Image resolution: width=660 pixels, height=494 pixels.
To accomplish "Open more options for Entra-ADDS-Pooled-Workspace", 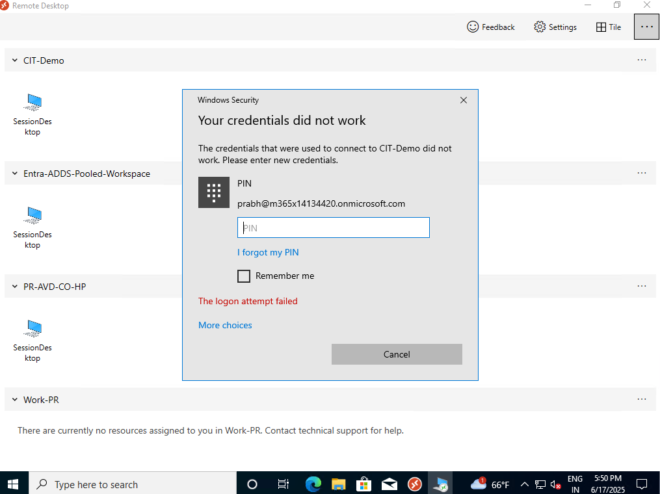I will tap(642, 173).
